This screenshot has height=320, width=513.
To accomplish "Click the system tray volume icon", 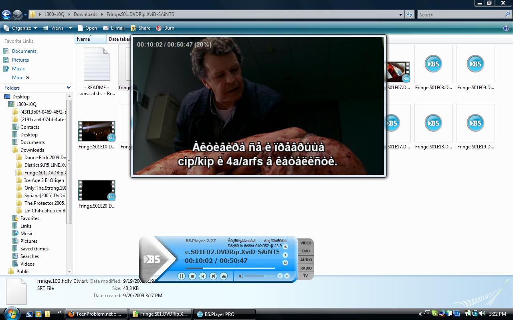I will tap(482, 314).
